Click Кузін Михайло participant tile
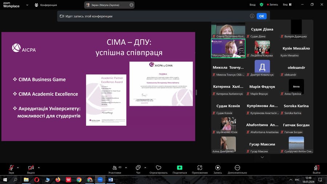This screenshot has height=184, width=327. click(296, 48)
